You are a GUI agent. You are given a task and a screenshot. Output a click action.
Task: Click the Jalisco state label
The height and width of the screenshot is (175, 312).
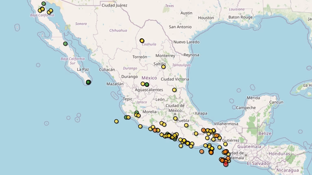142,102
